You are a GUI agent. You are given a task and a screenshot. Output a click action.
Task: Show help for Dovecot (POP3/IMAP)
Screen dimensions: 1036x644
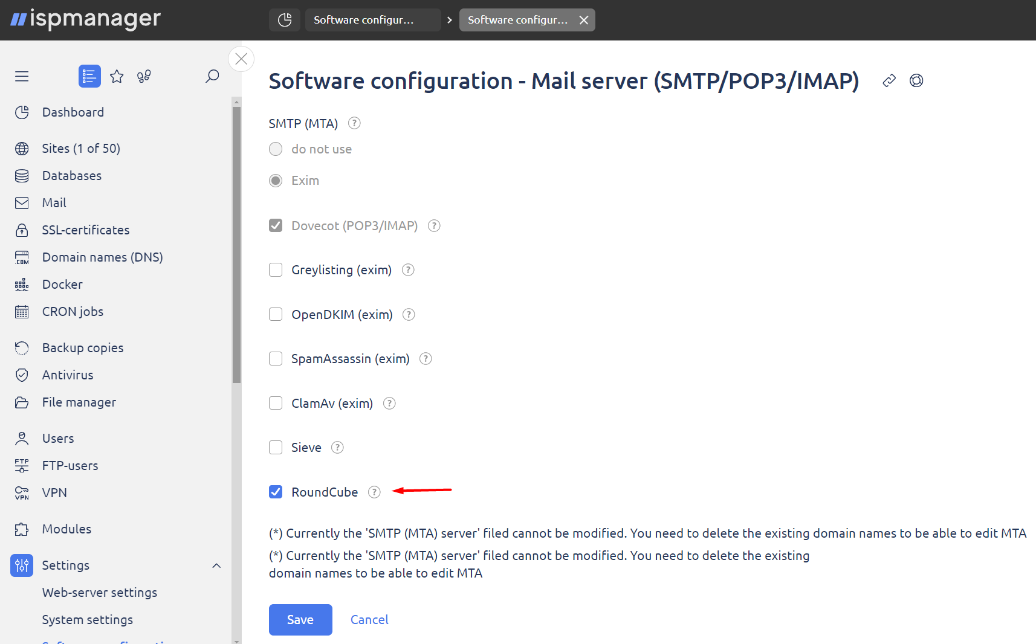[x=434, y=225]
